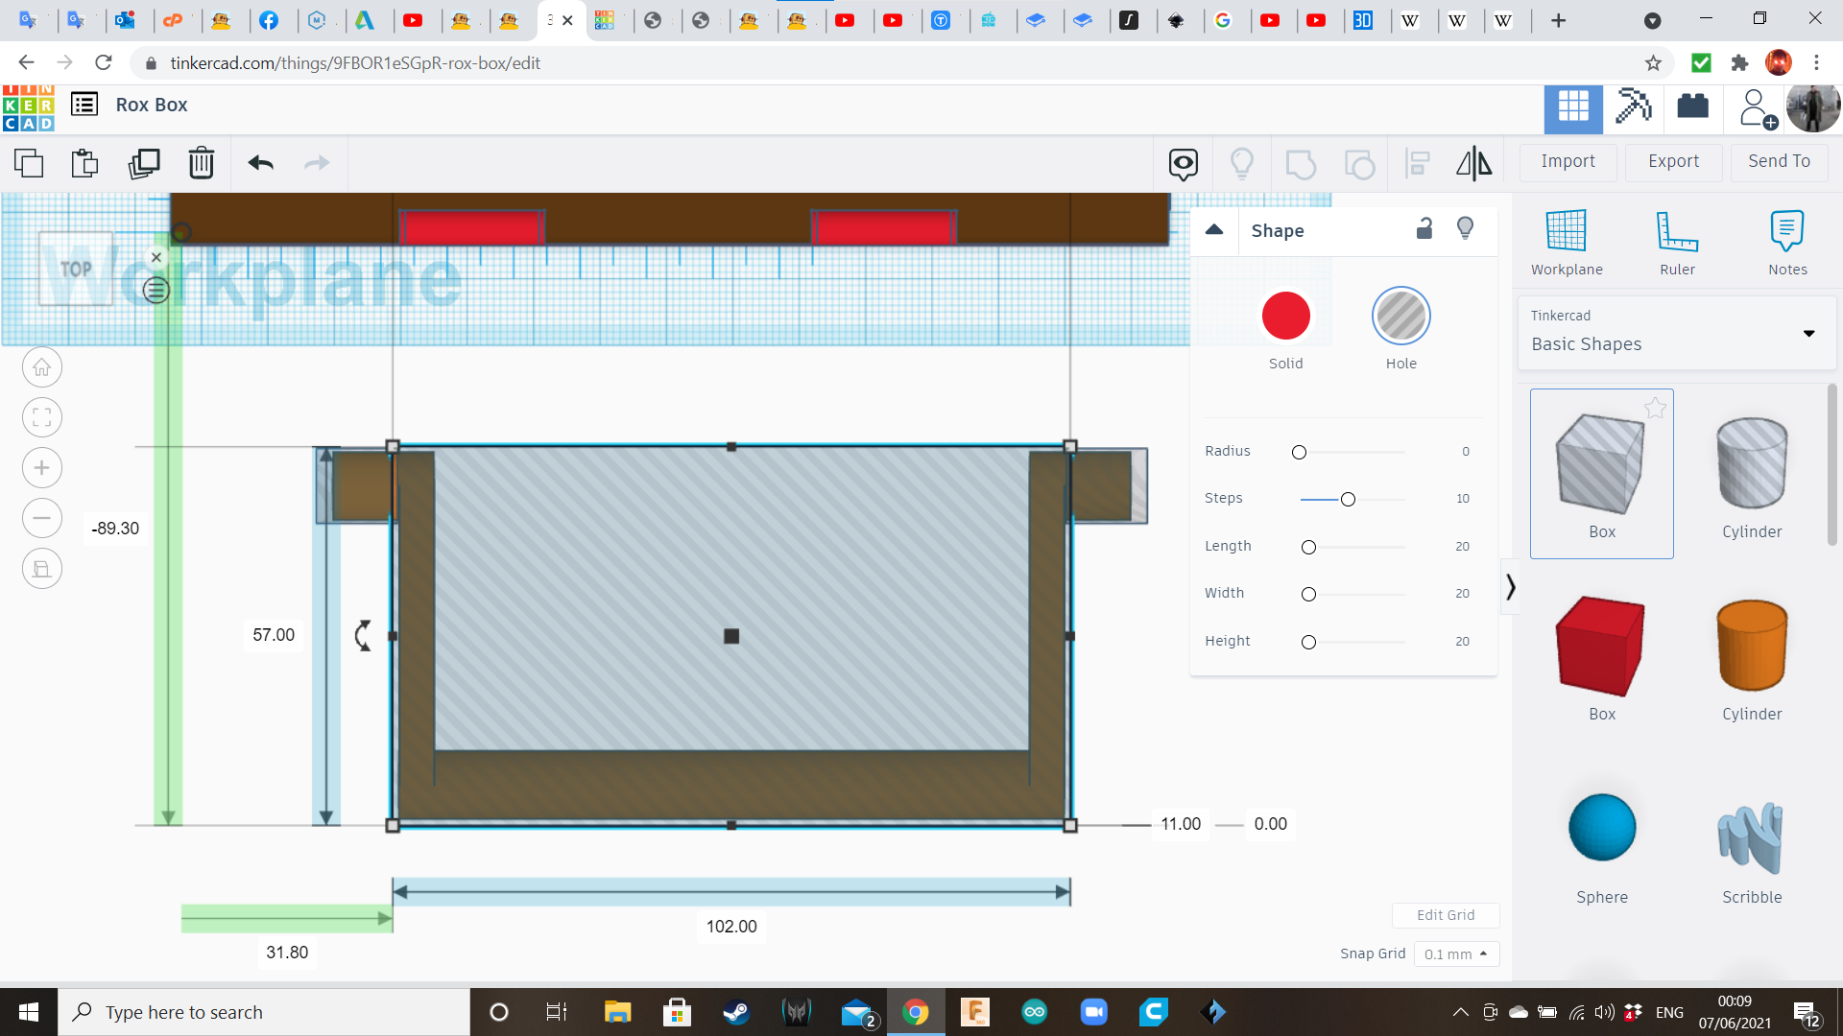This screenshot has width=1843, height=1036.
Task: Click the Mirror tool icon
Action: pyautogui.click(x=1473, y=163)
